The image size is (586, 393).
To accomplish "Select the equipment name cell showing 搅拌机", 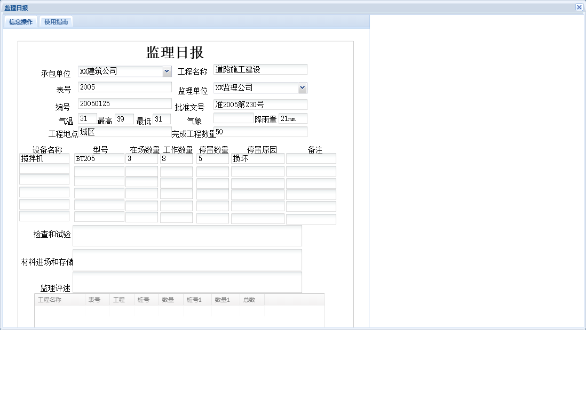I will pos(44,158).
